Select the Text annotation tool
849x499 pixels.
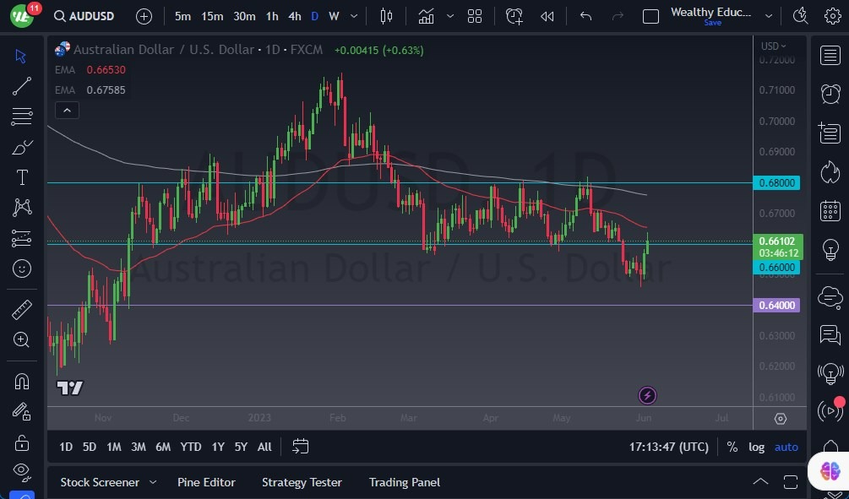click(22, 176)
